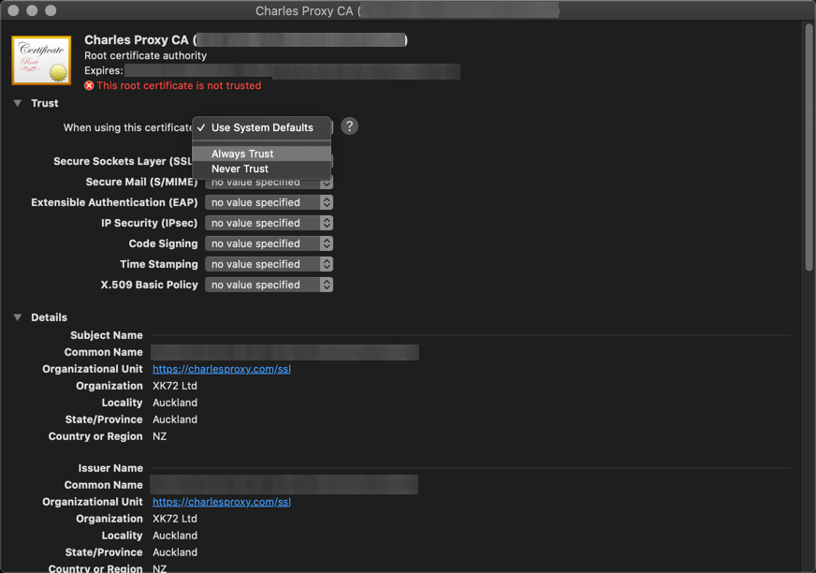Click the Issuer Name State/Province value 'Auckland'
This screenshot has width=816, height=573.
click(x=175, y=552)
